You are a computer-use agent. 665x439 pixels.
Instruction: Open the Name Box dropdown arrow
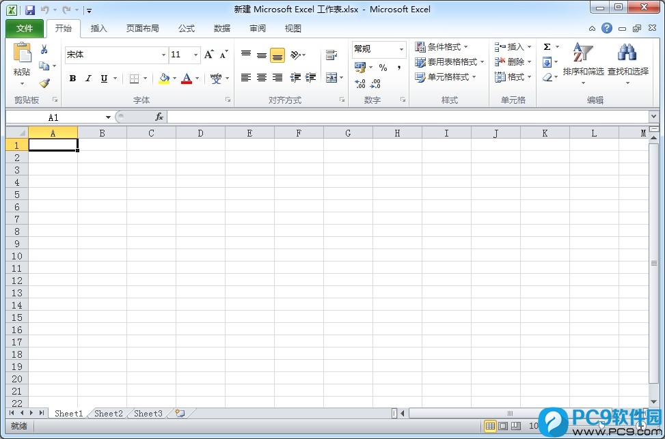click(x=108, y=117)
